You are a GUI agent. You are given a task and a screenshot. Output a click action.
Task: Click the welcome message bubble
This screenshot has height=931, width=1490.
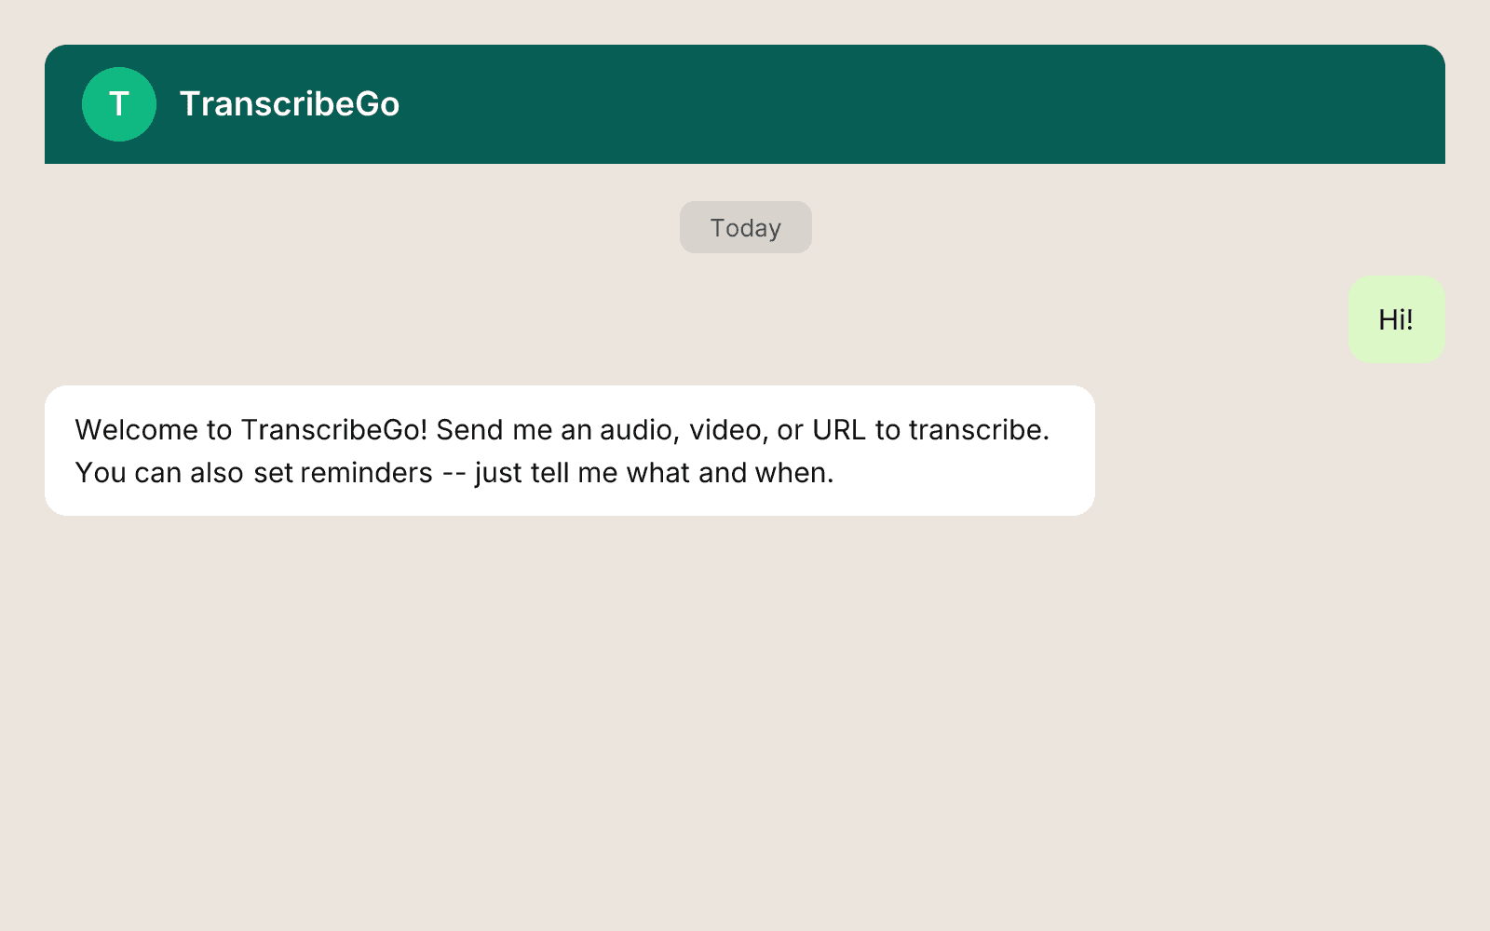click(569, 449)
